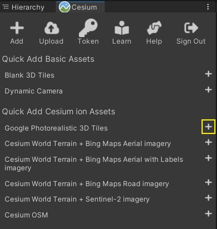Screen dimensions: 217x229
Task: Click the Quick Add Basic Assets heading
Action: [48, 59]
